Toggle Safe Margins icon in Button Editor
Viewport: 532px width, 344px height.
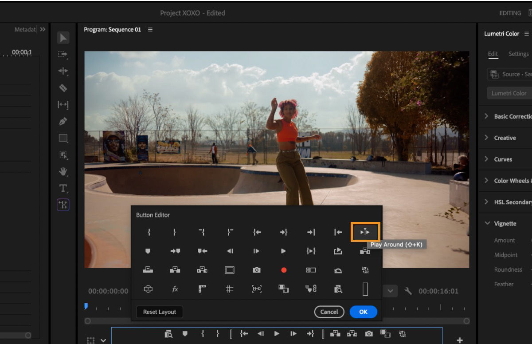pos(229,270)
